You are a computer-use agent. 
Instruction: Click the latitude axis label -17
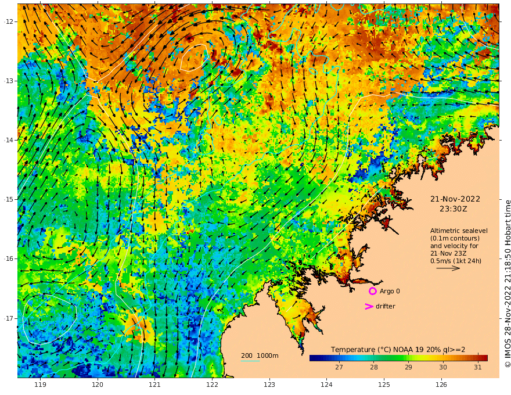9,318
